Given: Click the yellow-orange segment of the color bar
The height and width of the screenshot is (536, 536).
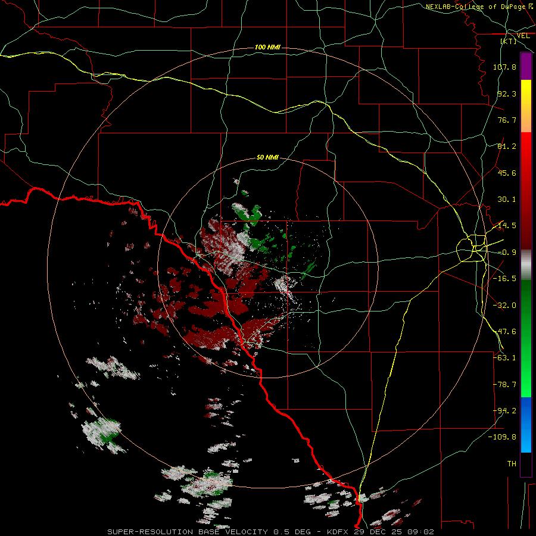Looking at the screenshot, I should (x=526, y=106).
